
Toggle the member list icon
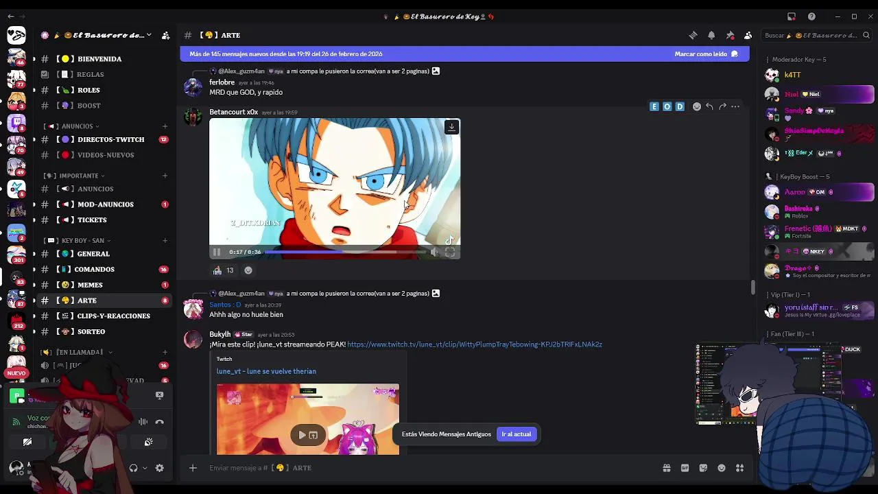[x=748, y=35]
